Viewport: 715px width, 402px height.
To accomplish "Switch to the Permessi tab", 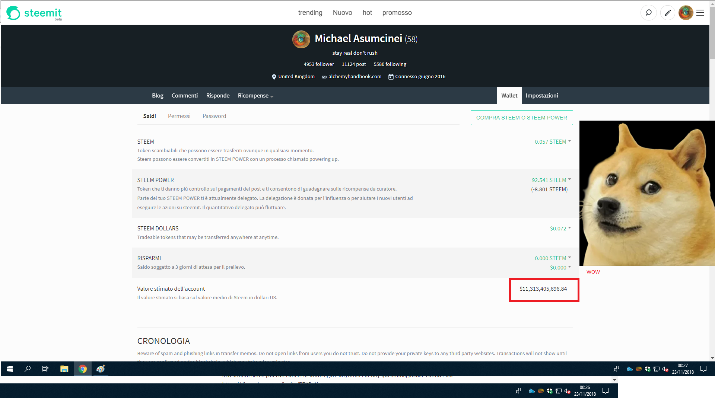I will tap(179, 116).
